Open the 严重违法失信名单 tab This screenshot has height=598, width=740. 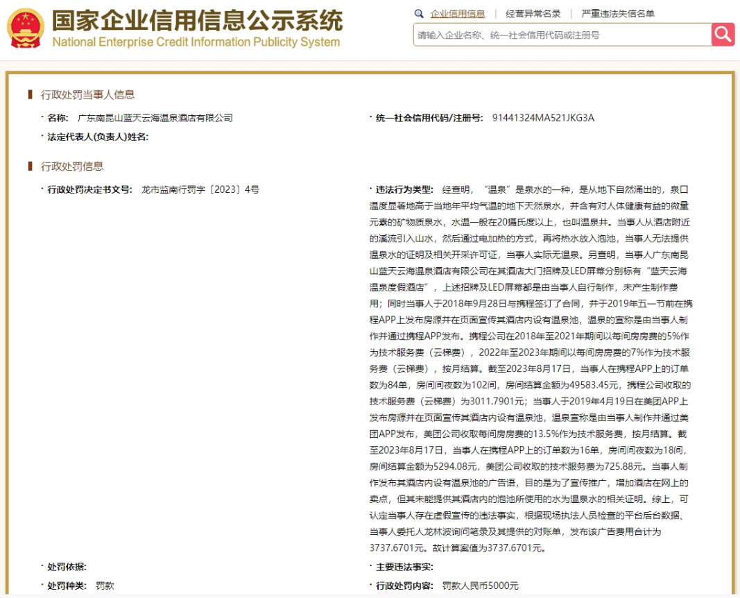pyautogui.click(x=617, y=14)
